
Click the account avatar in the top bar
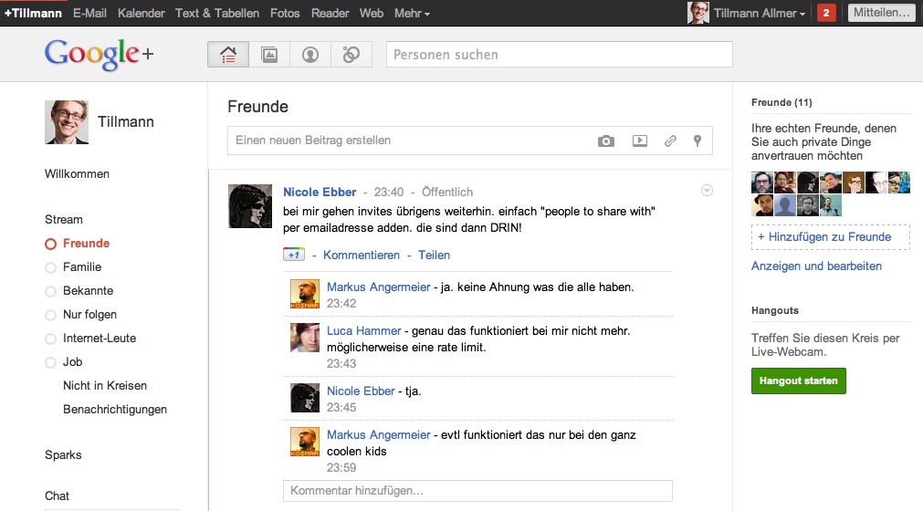698,13
